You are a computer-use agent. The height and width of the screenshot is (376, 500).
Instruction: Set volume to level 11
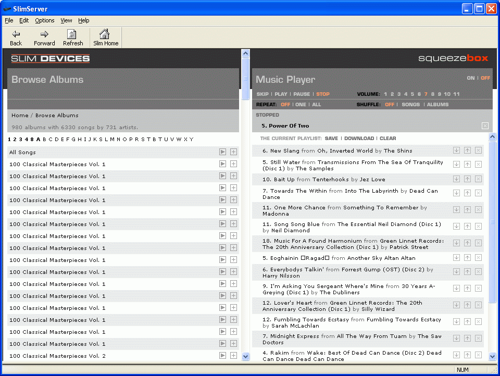click(456, 94)
